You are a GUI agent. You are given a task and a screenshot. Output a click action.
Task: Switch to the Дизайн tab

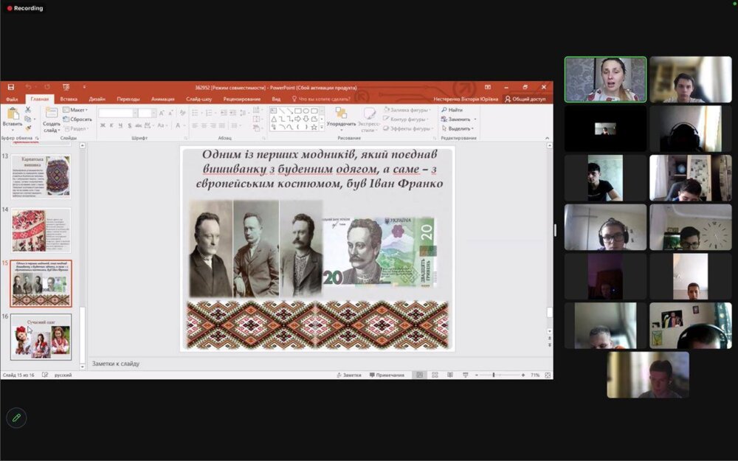(97, 100)
